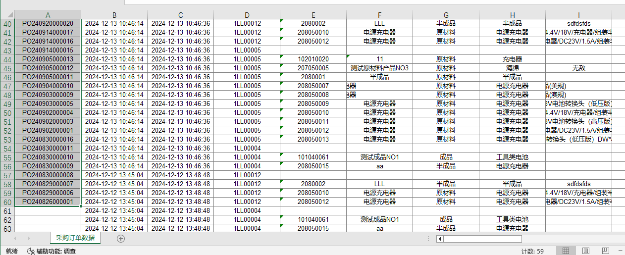Screen dimensions: 625x255
Task: Click cell with 测试原材料产品NO3
Action: point(379,68)
